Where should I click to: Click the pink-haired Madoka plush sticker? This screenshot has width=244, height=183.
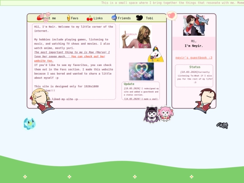tap(165, 114)
